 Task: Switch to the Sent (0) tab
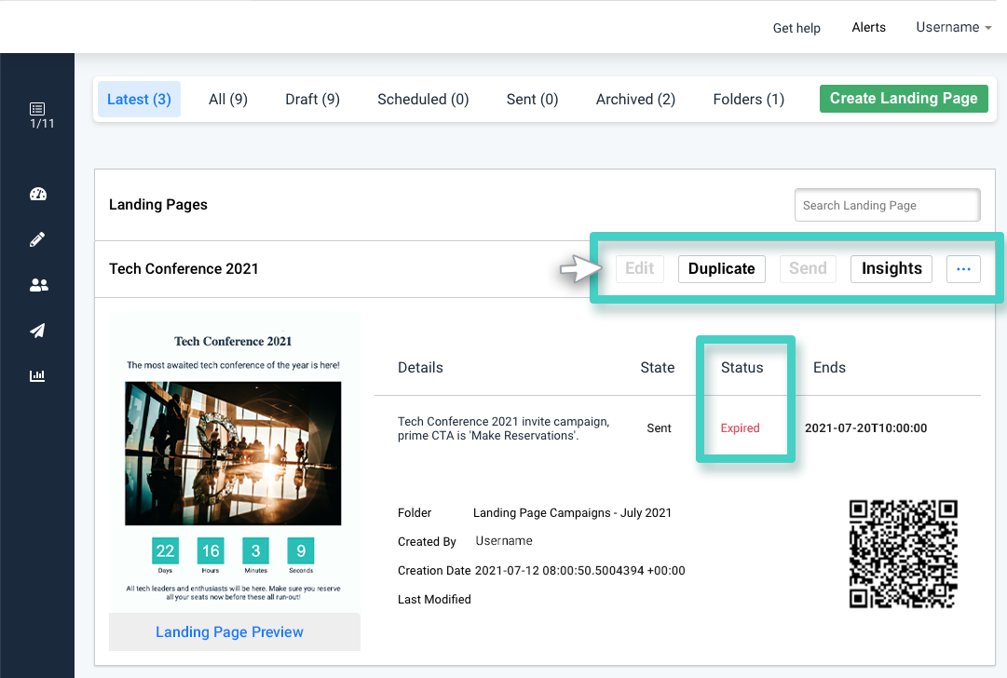click(x=533, y=99)
